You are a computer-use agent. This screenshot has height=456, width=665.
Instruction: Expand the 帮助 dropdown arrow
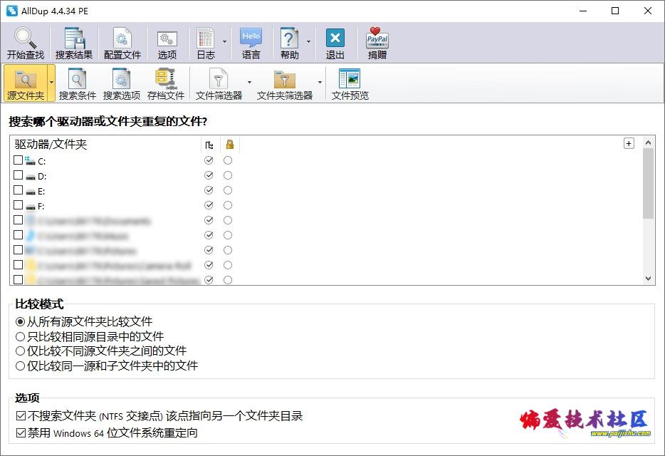(308, 41)
